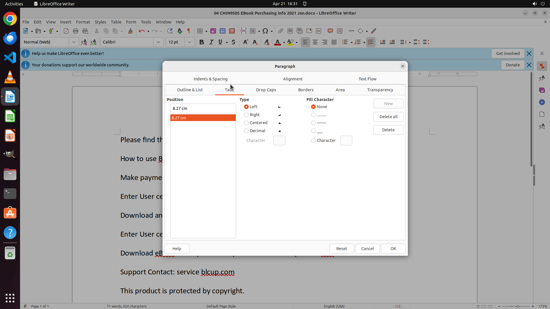Expand the paragraph style dropdown
This screenshot has height=309, width=550.
pyautogui.click(x=74, y=42)
